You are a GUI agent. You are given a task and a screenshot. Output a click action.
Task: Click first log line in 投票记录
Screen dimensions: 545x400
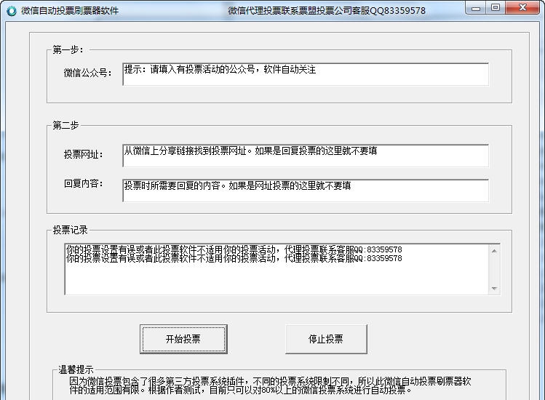click(x=234, y=249)
